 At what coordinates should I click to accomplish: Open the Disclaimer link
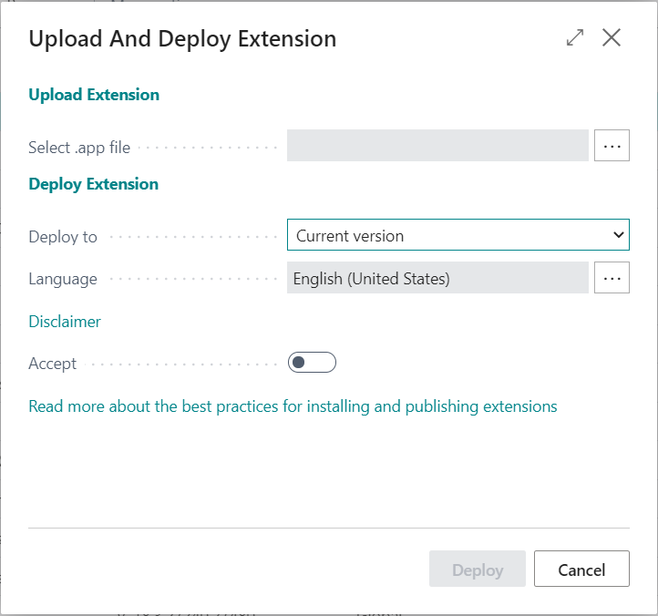click(x=65, y=322)
